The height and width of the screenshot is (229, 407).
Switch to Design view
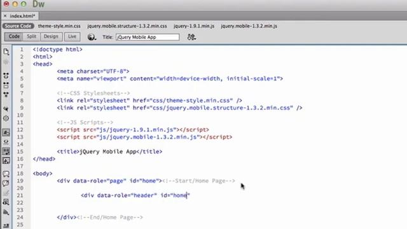coord(51,37)
